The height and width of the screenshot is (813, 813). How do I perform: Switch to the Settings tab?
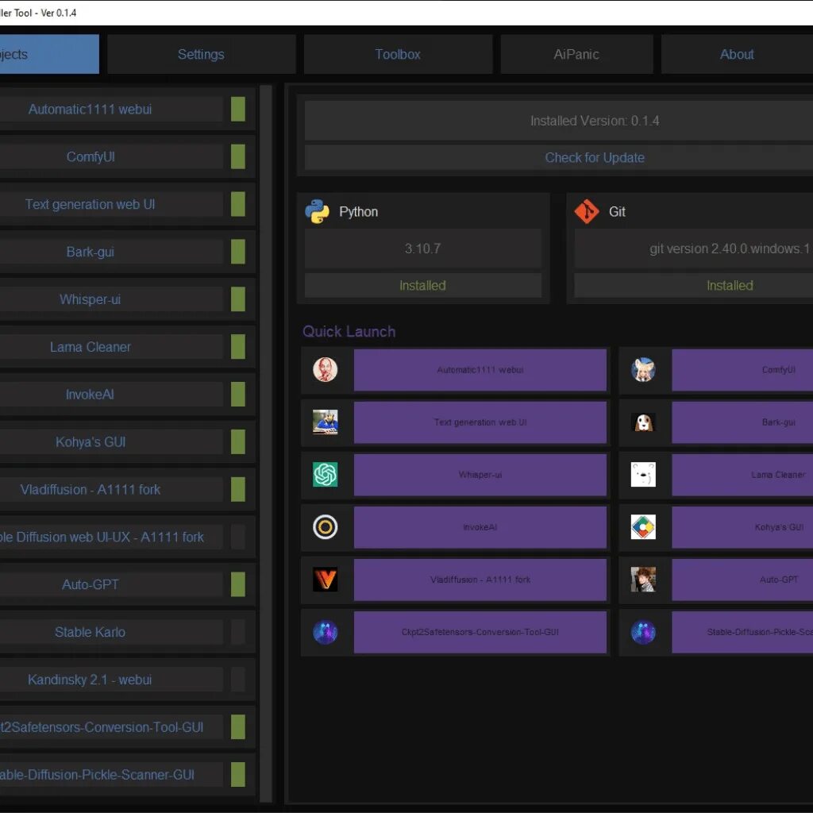click(x=201, y=54)
